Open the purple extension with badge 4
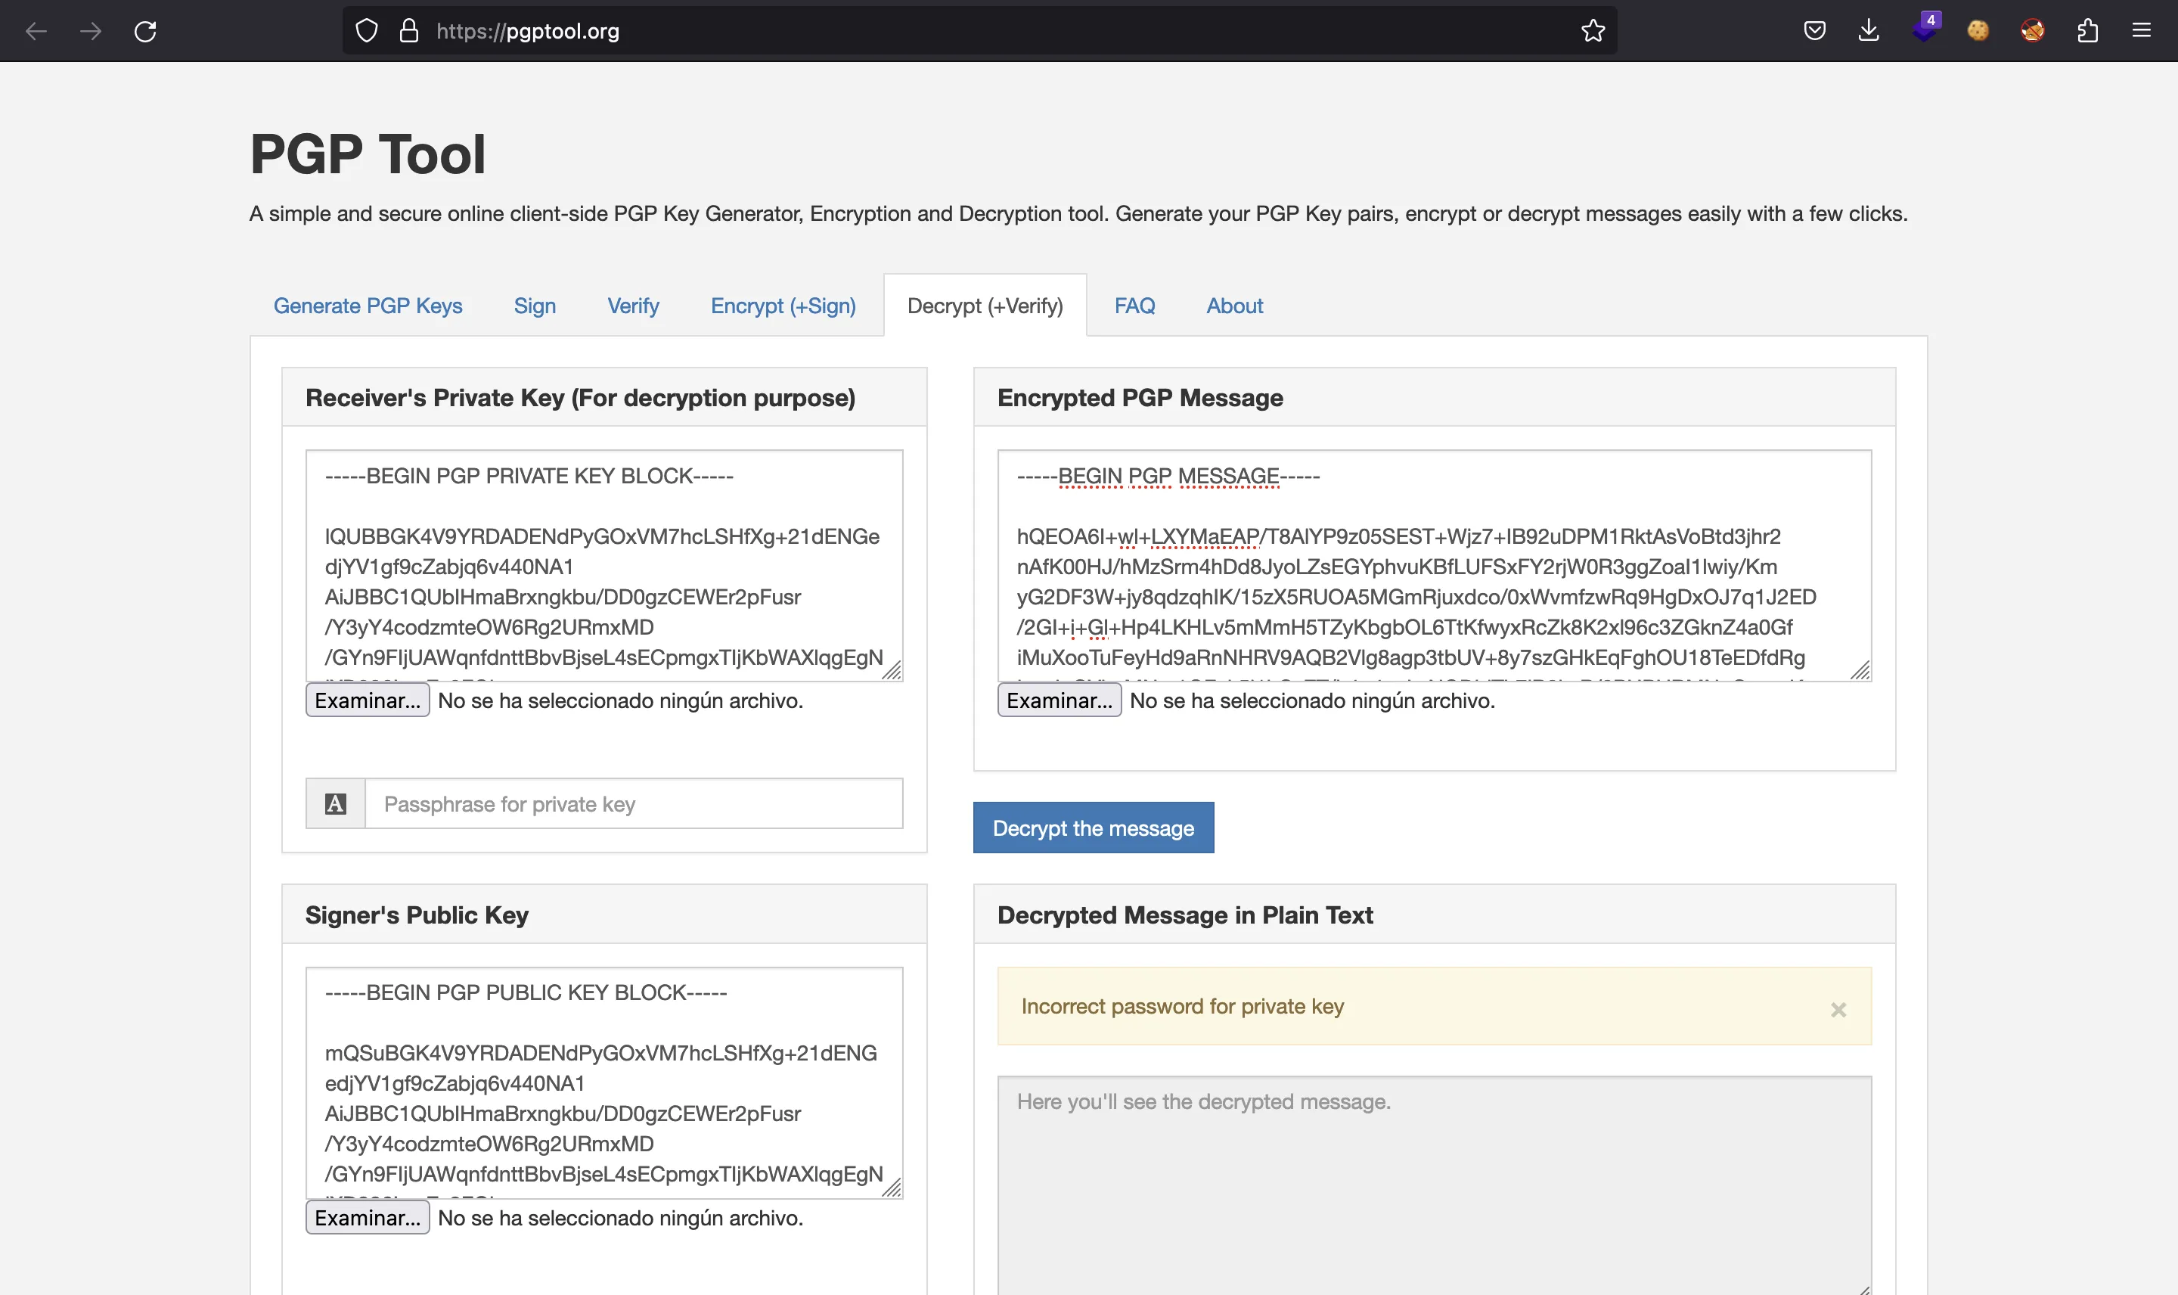The image size is (2178, 1295). 1925,28
